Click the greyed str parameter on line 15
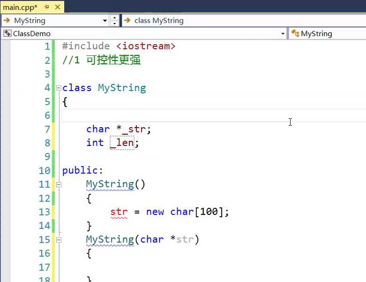Viewport: 366px width, 282px height. [x=185, y=239]
